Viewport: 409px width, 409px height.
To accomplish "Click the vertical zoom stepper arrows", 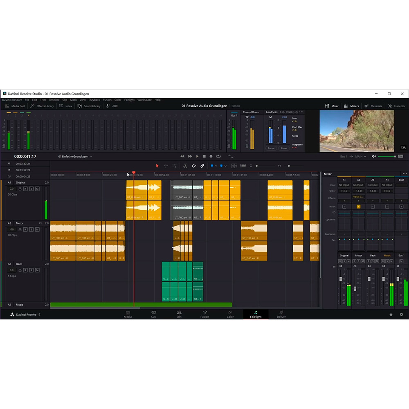I will pyautogui.click(x=251, y=166).
